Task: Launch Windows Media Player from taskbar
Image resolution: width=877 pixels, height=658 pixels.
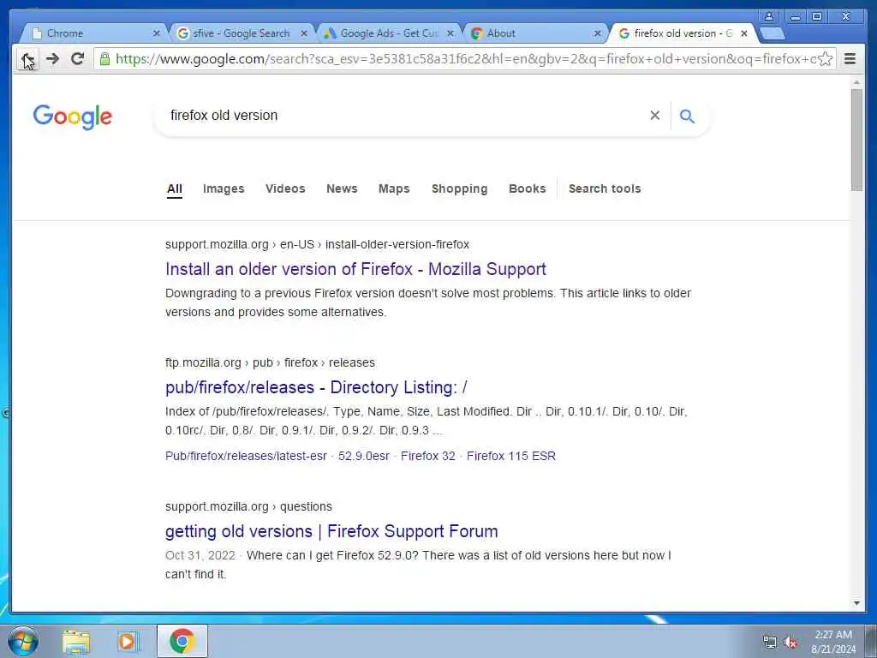Action: tap(128, 641)
